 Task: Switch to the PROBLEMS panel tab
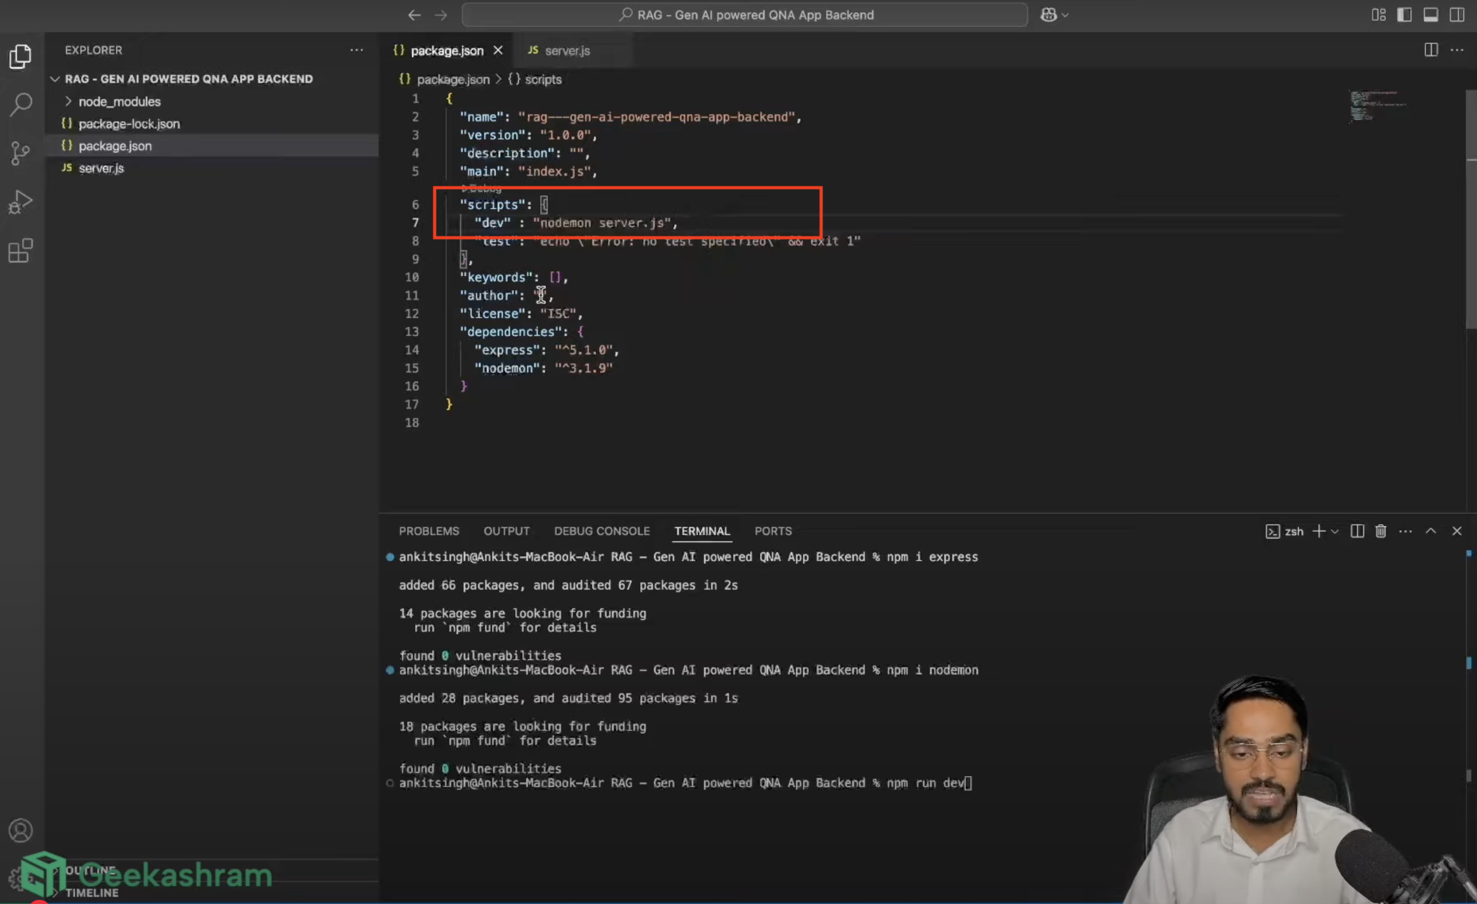tap(429, 531)
